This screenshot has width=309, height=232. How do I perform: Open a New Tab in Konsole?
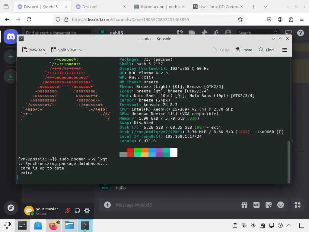pyautogui.click(x=33, y=50)
